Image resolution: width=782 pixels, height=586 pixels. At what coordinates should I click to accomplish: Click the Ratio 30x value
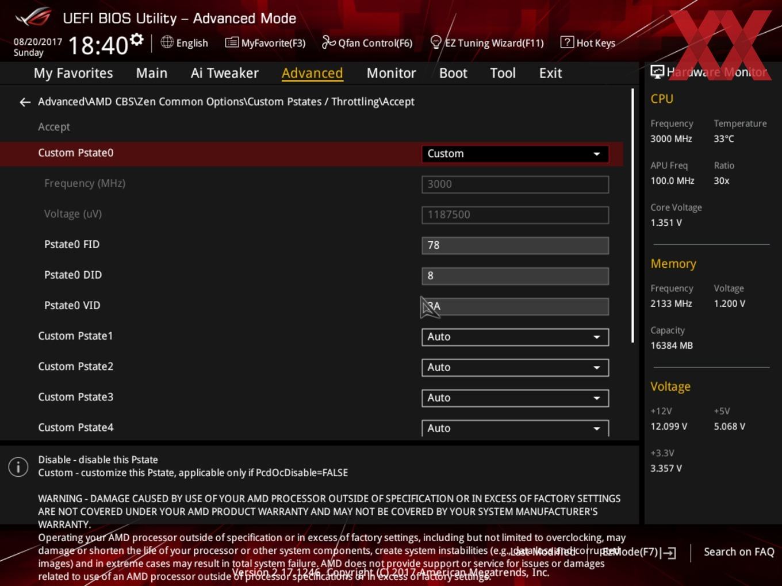[722, 180]
